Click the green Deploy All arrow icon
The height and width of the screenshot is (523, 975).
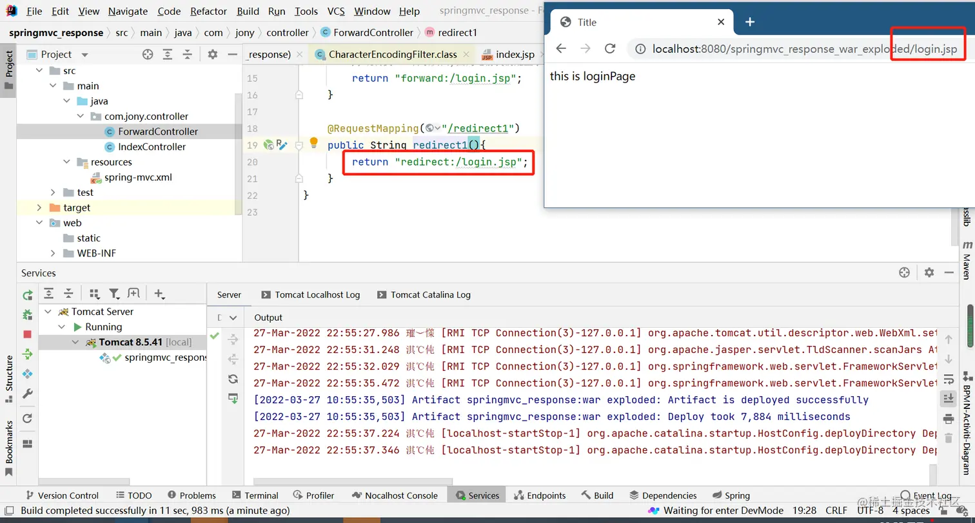(28, 354)
